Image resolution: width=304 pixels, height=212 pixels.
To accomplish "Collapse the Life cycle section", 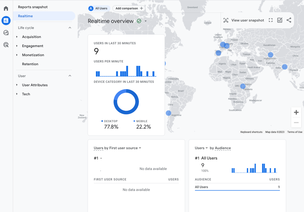I will tap(70, 27).
